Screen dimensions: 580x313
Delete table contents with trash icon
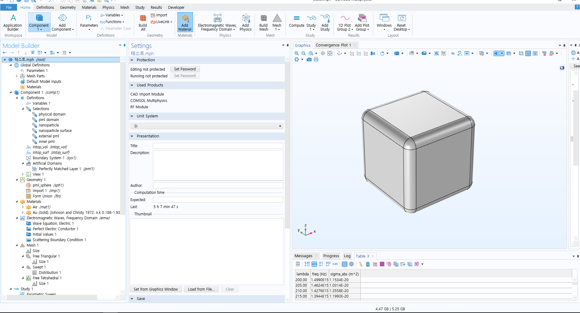368,264
